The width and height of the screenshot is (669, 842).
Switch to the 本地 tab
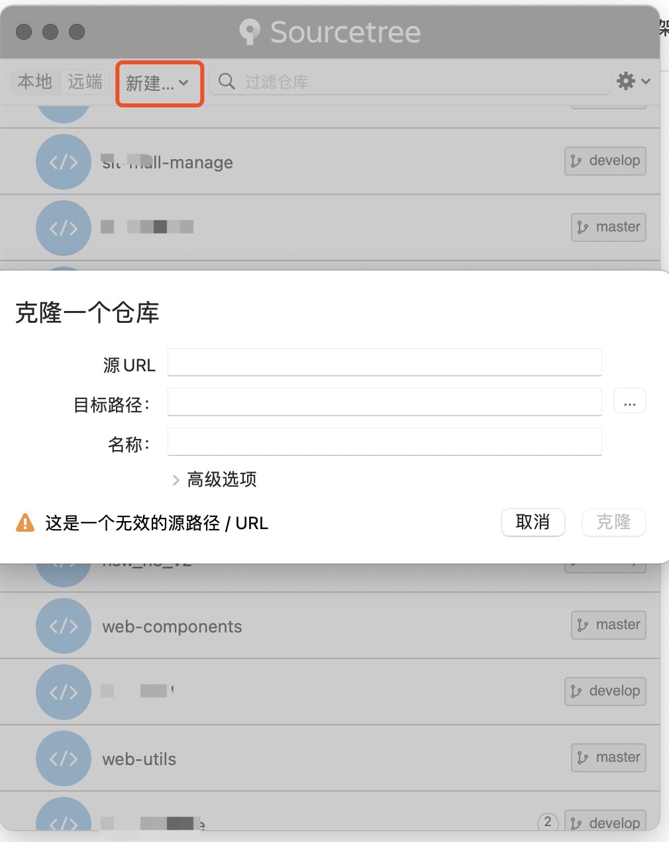coord(35,82)
